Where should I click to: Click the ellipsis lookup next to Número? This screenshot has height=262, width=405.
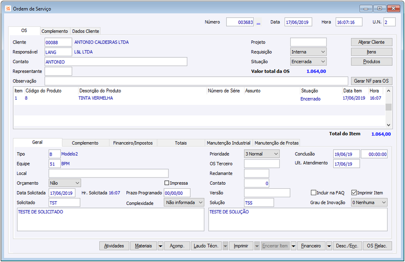click(x=258, y=22)
